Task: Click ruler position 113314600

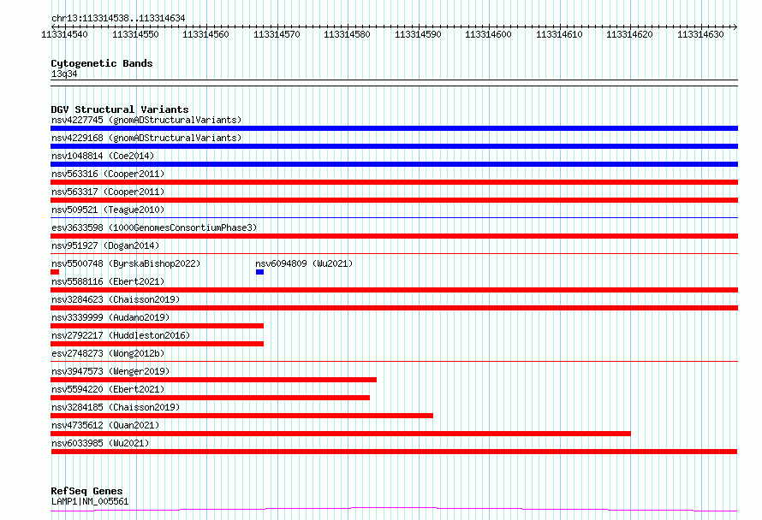Action: click(x=488, y=34)
